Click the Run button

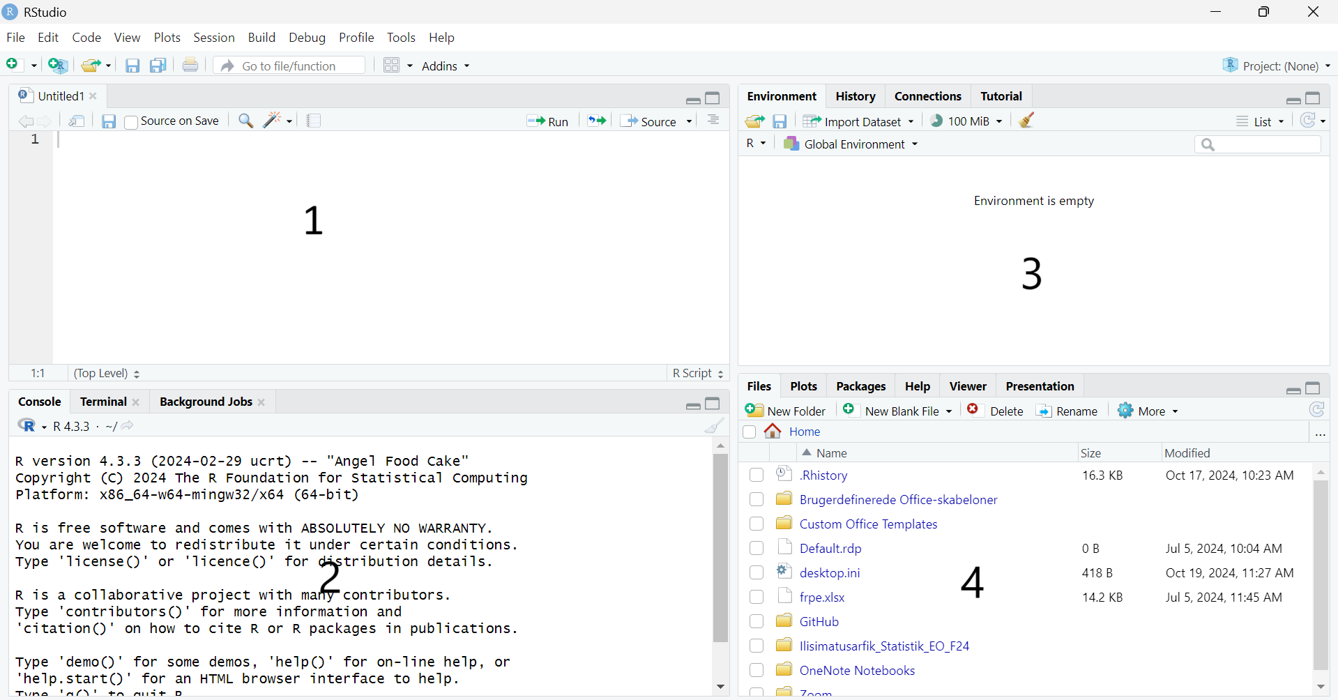(x=548, y=121)
